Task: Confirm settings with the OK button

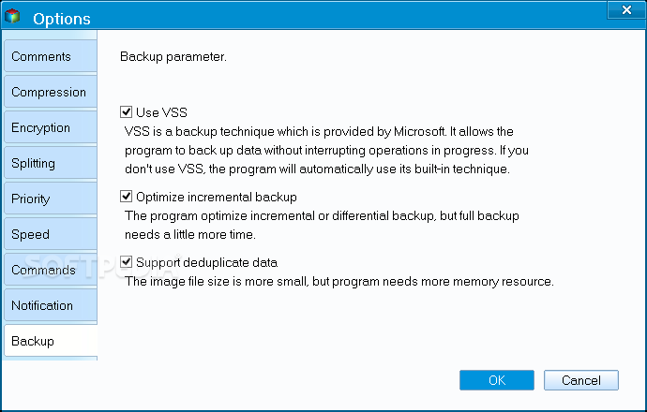Action: coord(497,380)
